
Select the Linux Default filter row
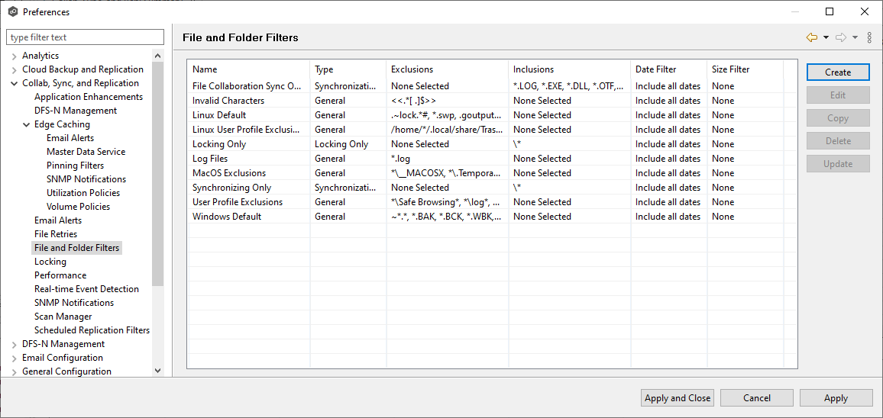pos(492,115)
